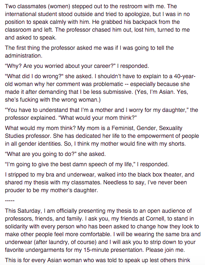Click the text "Yes, I'm Asian. Yes,"
205x265 pixels.
coord(162,92)
